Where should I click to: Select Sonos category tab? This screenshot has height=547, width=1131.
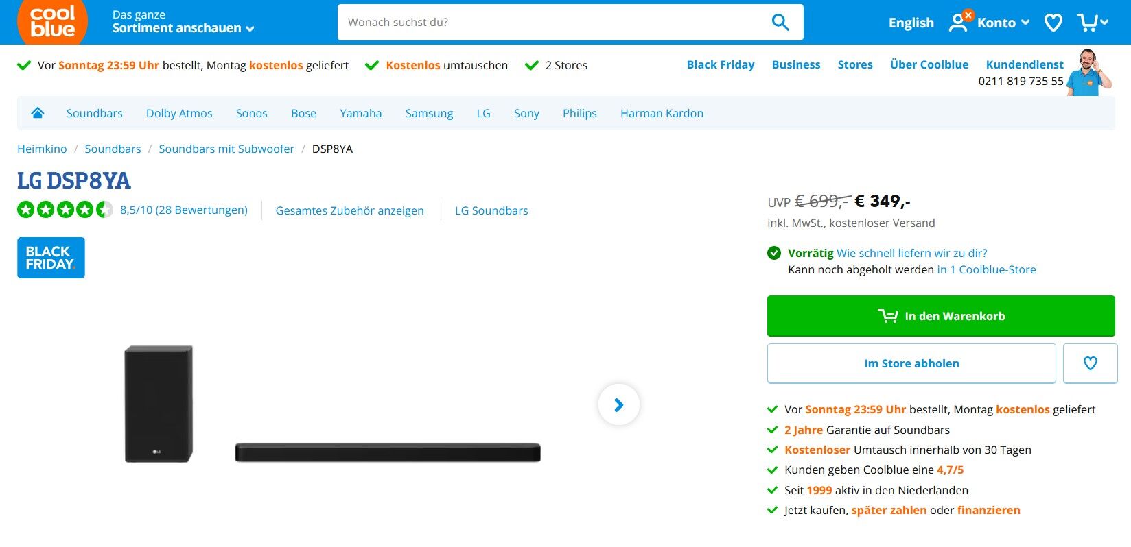point(251,113)
